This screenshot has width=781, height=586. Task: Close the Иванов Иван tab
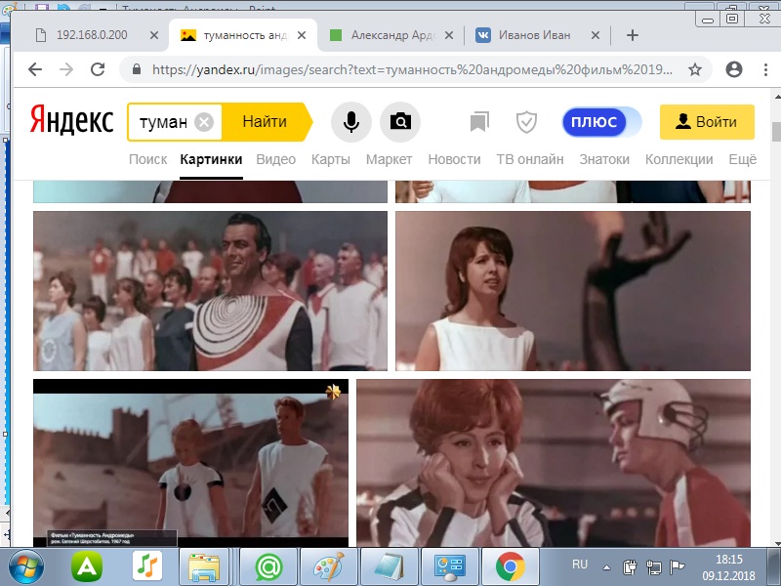(596, 35)
